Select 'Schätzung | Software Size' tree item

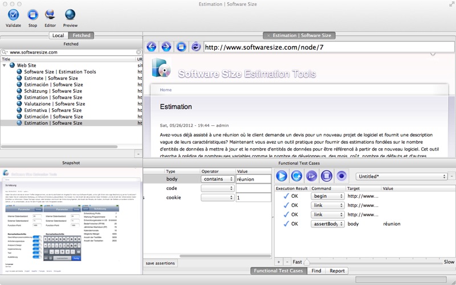pyautogui.click(x=53, y=91)
